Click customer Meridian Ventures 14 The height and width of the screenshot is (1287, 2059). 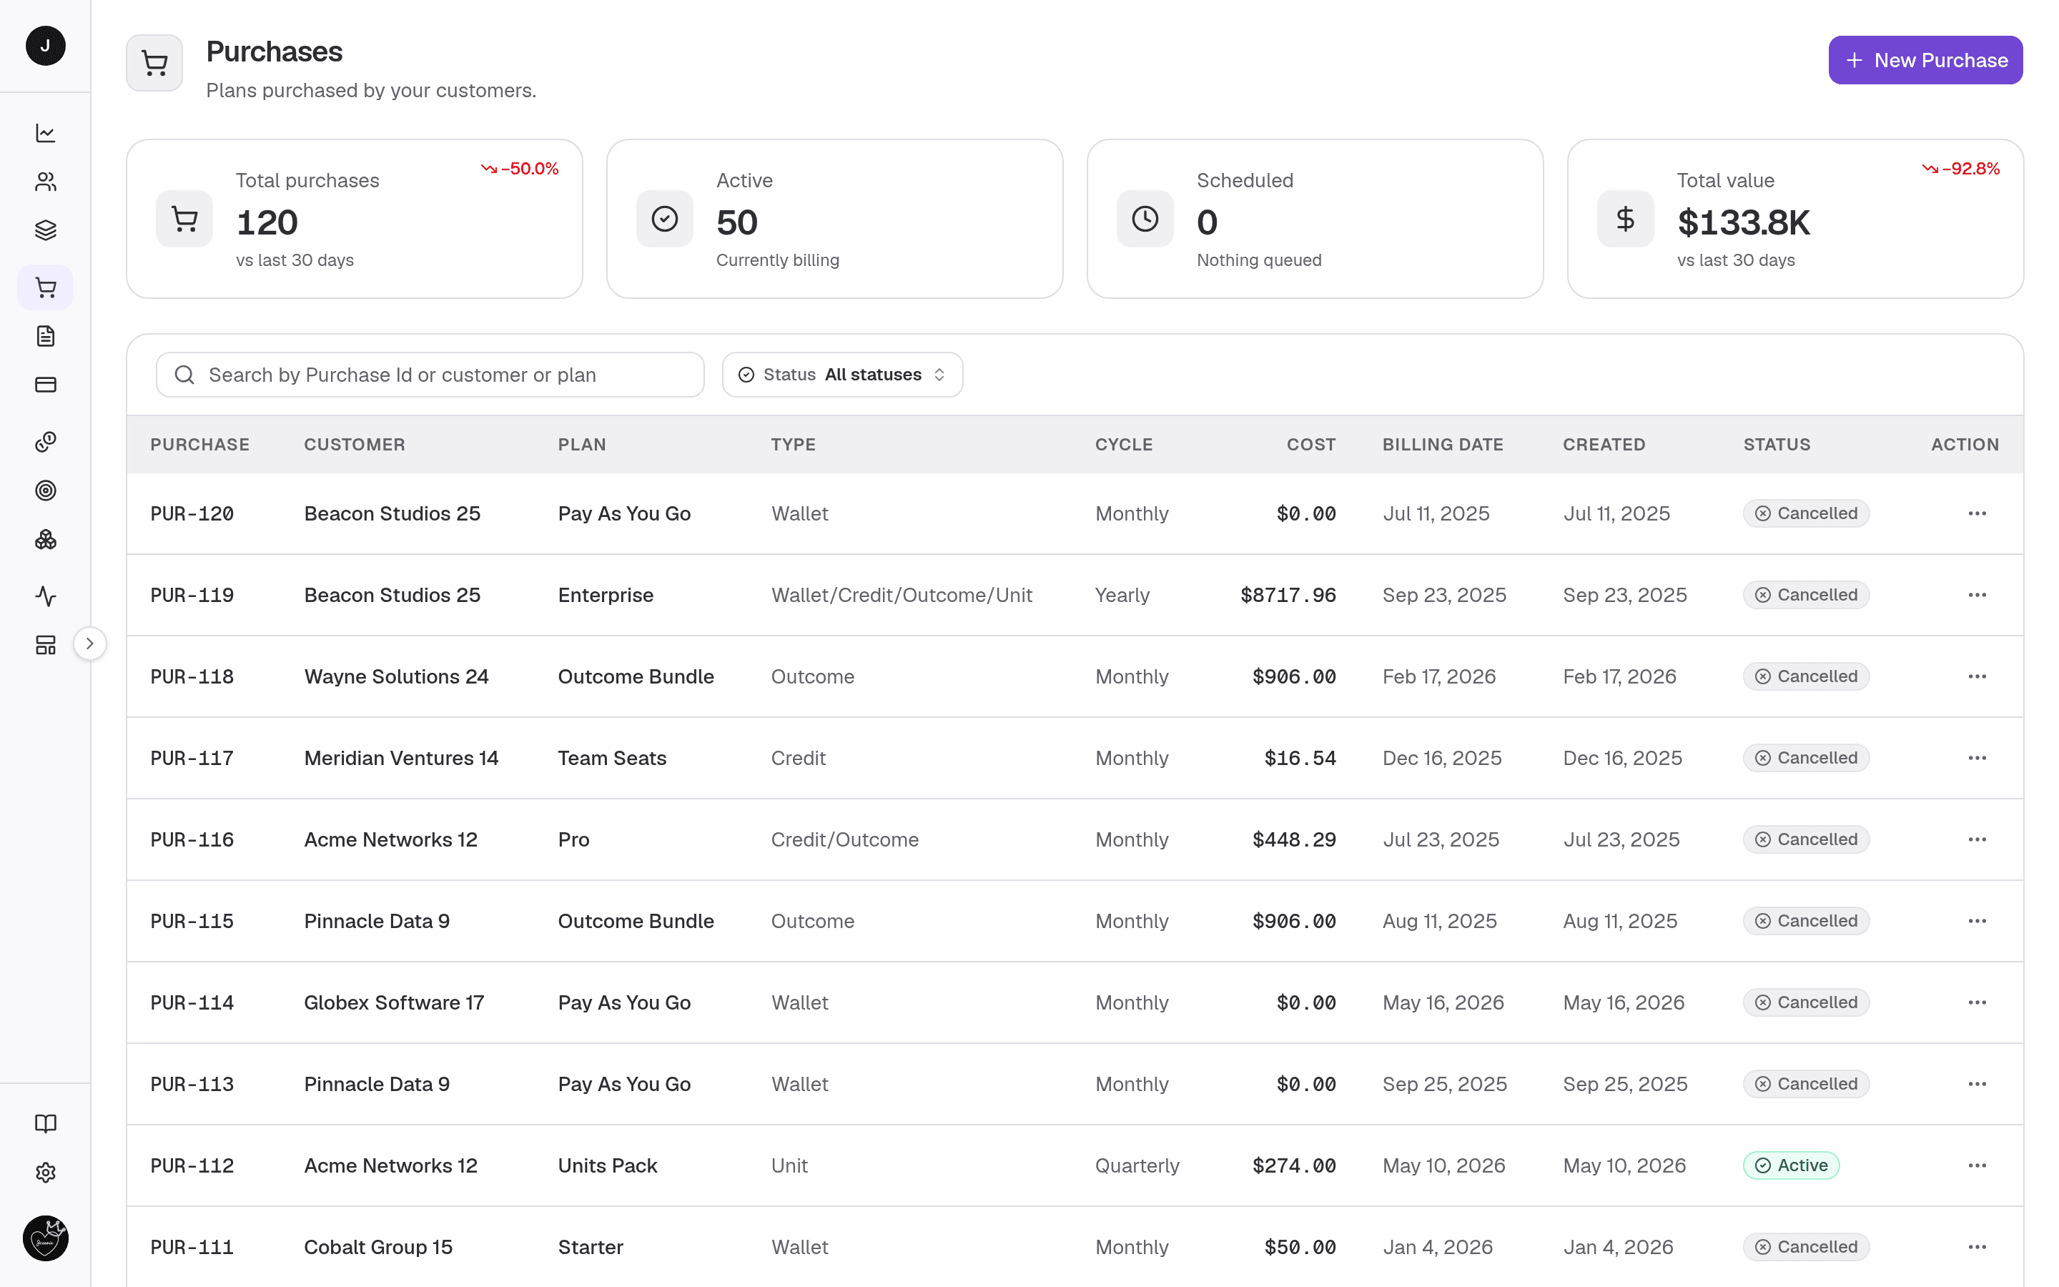coord(402,758)
